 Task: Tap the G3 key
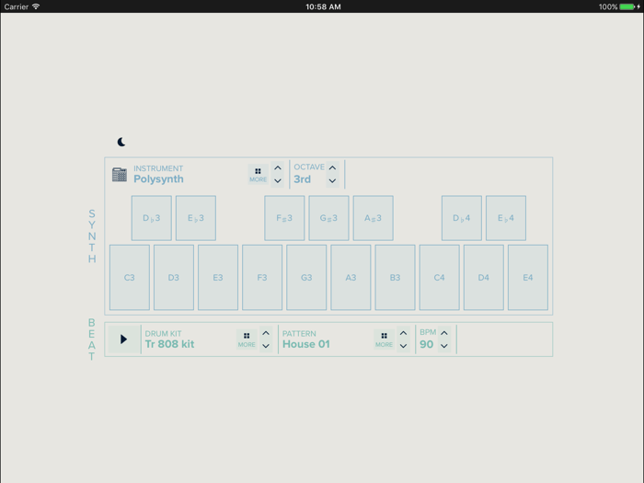pyautogui.click(x=306, y=278)
